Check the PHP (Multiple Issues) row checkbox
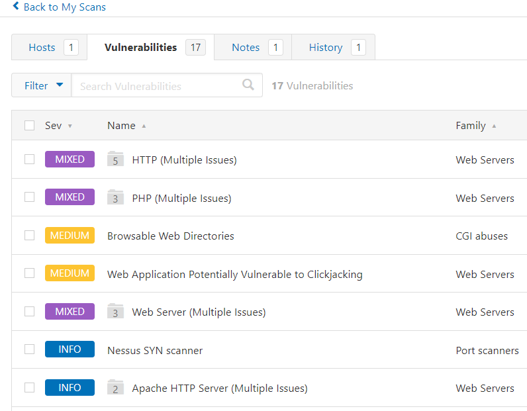The width and height of the screenshot is (527, 411). point(30,197)
